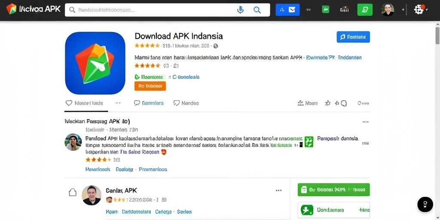The image size is (440, 220).
Task: Click the colorful site logo in the header
Action: (x=11, y=9)
